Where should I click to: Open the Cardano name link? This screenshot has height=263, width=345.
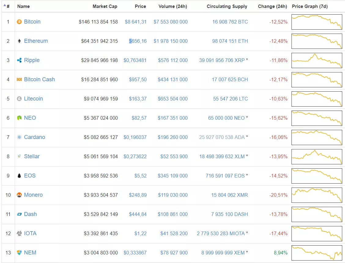click(x=35, y=137)
